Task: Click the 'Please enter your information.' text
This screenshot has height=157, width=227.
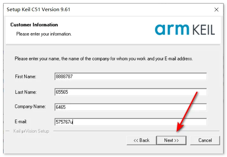Action: (44, 34)
